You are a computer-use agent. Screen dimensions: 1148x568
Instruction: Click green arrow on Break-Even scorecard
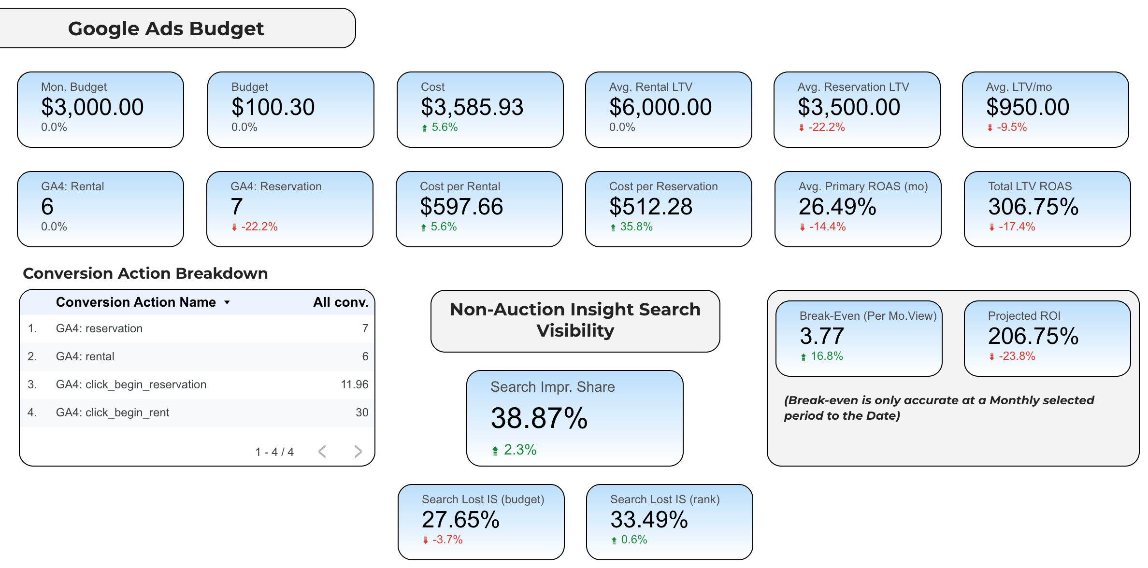803,357
